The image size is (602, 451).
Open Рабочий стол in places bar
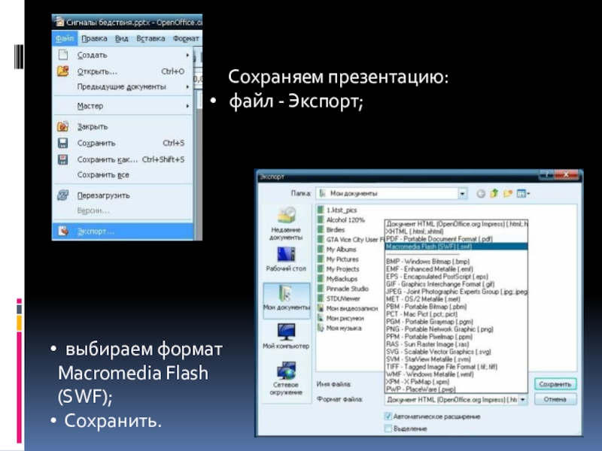(x=287, y=259)
